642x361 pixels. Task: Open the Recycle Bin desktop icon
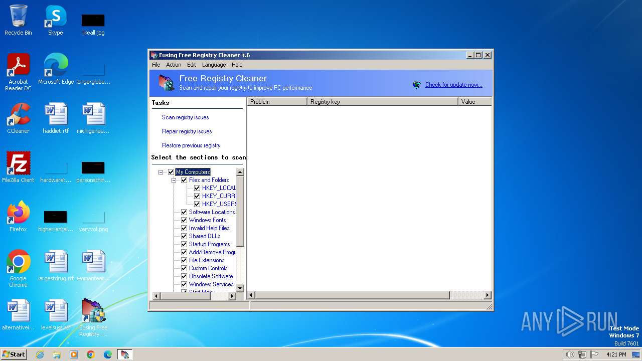tap(18, 20)
